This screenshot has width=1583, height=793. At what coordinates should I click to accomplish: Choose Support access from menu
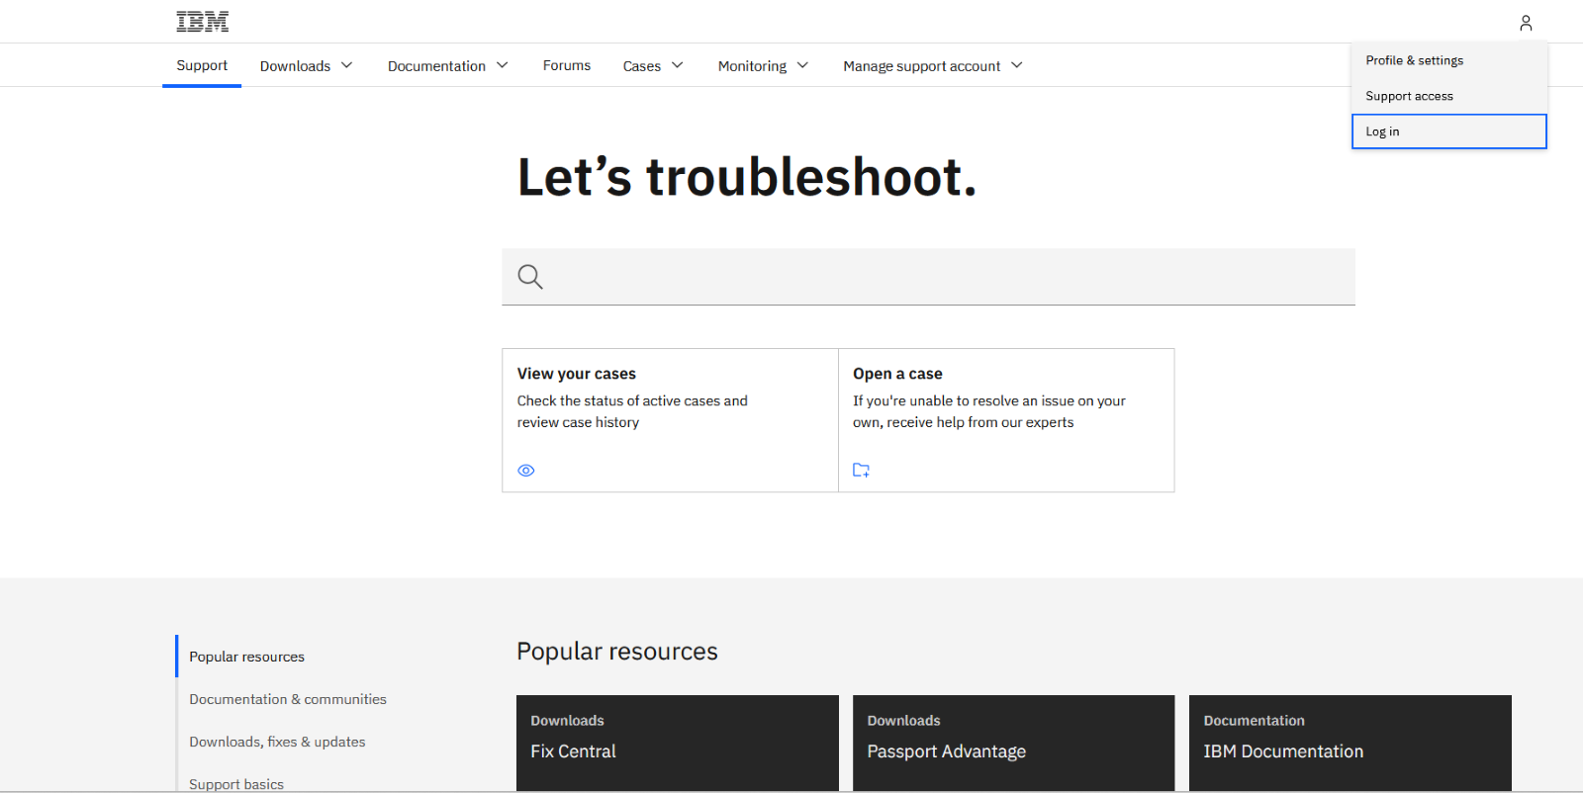tap(1449, 96)
